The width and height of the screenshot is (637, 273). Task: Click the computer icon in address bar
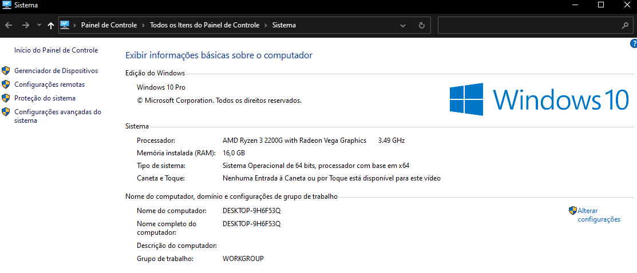tap(65, 25)
